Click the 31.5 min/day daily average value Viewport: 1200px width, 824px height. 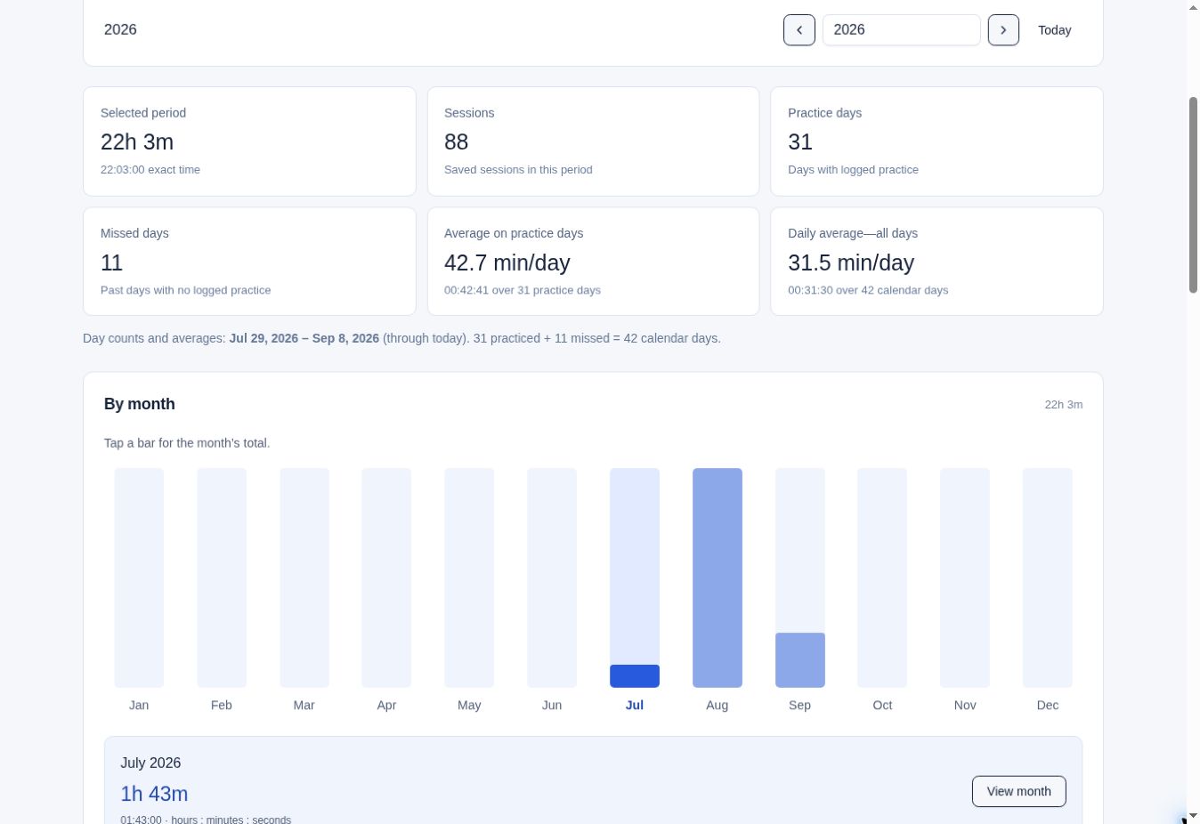click(x=851, y=263)
